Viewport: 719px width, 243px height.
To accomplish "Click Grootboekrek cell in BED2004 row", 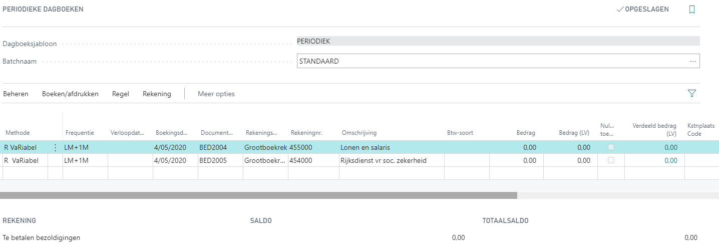I will coord(265,148).
